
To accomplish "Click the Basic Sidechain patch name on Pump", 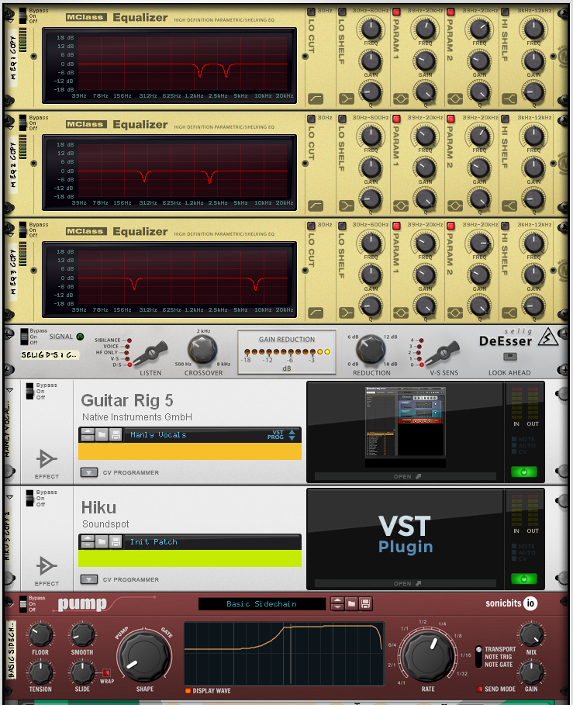I will coord(261,604).
